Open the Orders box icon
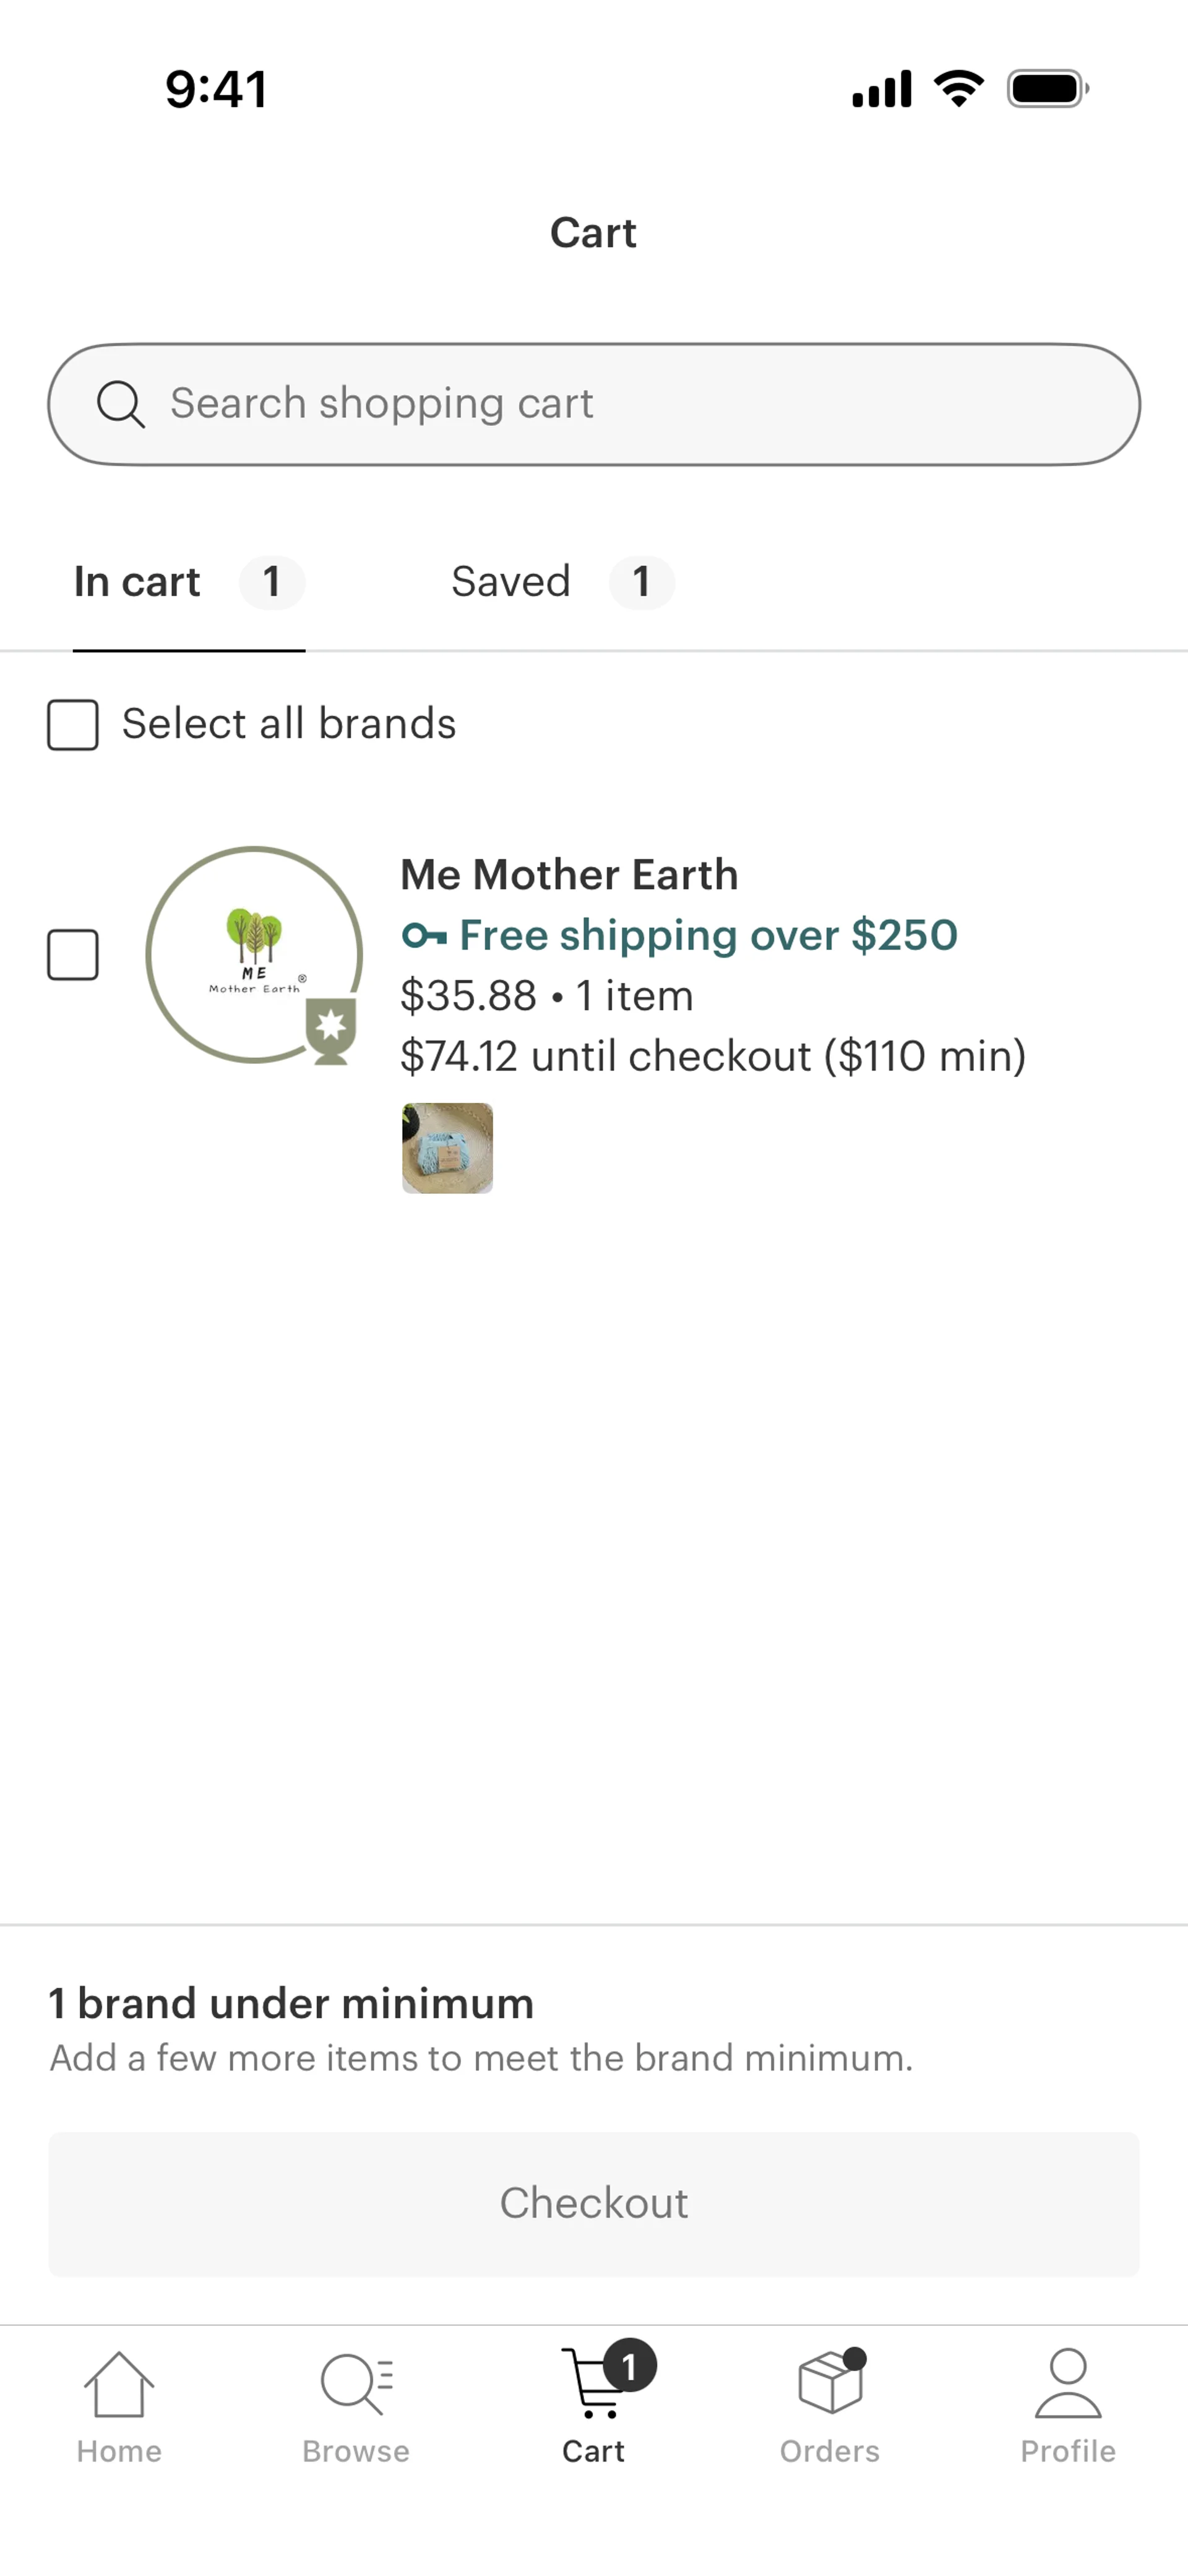The height and width of the screenshot is (2576, 1188). coord(830,2384)
